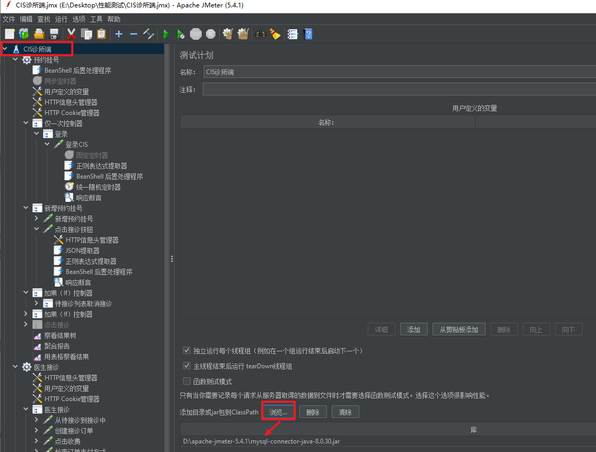This screenshot has height=452, width=596.
Task: Collapse the 仅一次控制器 node
Action: click(x=26, y=123)
